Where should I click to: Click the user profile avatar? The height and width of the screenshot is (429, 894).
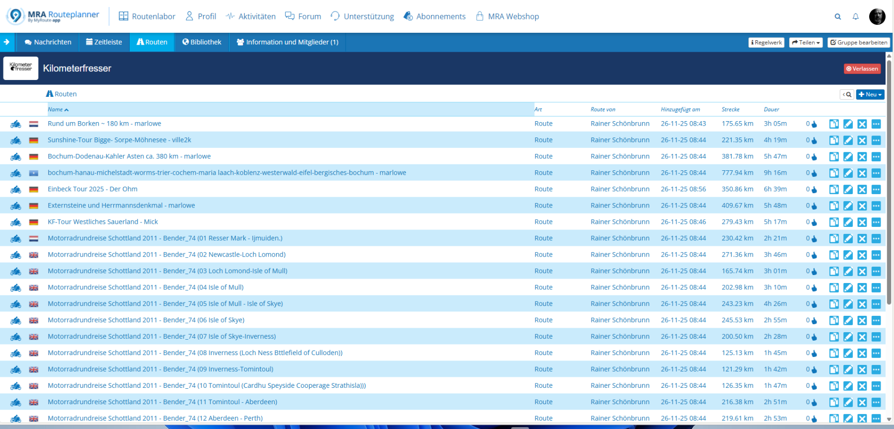(877, 16)
